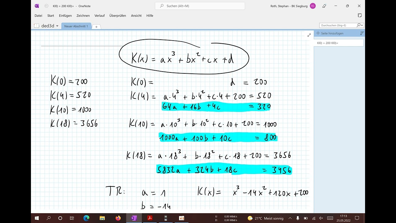Expand the ded3d notebook dropdown
The image size is (396, 223).
coord(57,26)
